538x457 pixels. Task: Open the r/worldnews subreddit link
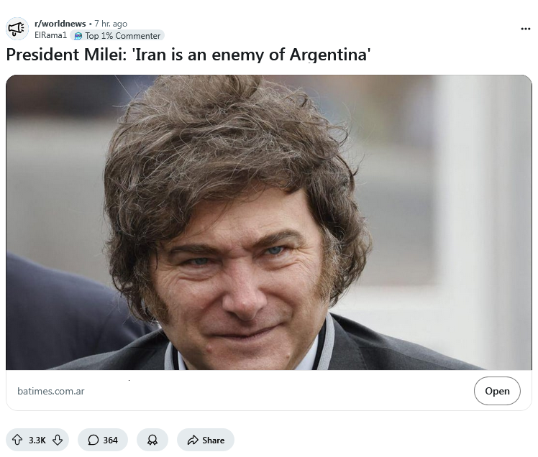pyautogui.click(x=60, y=23)
